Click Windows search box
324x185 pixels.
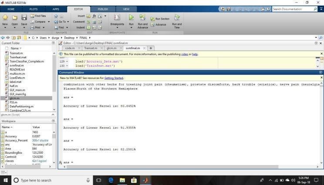(x=52, y=180)
